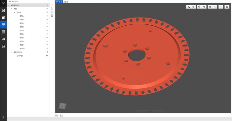Click the greyed down-arrow button in viewport toolbar
Viewport: 232px width, 121px height.
pos(221,7)
